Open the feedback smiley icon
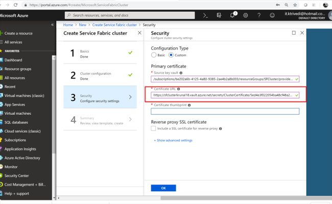 (272, 15)
